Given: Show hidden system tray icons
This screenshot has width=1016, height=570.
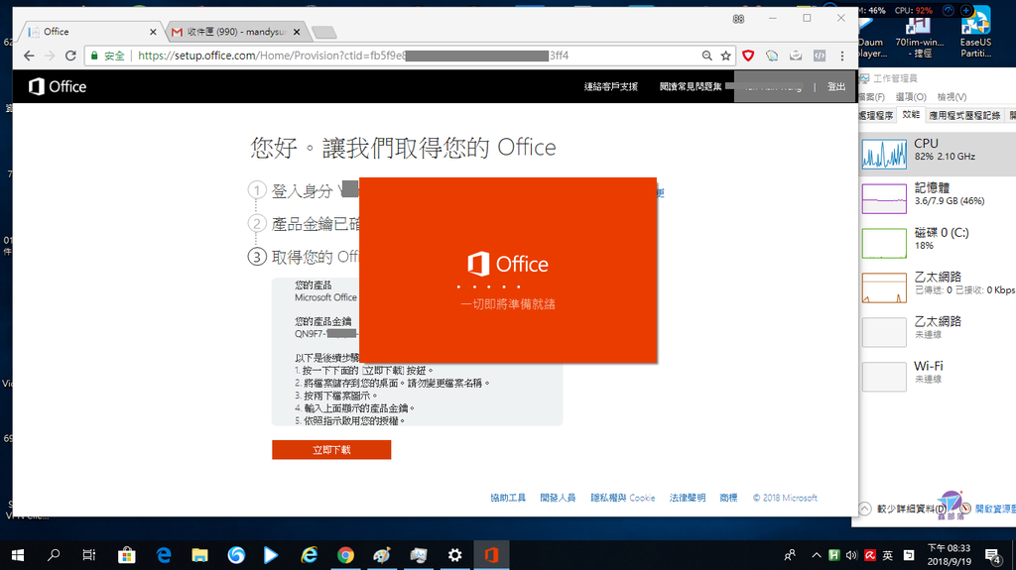Looking at the screenshot, I should 817,555.
